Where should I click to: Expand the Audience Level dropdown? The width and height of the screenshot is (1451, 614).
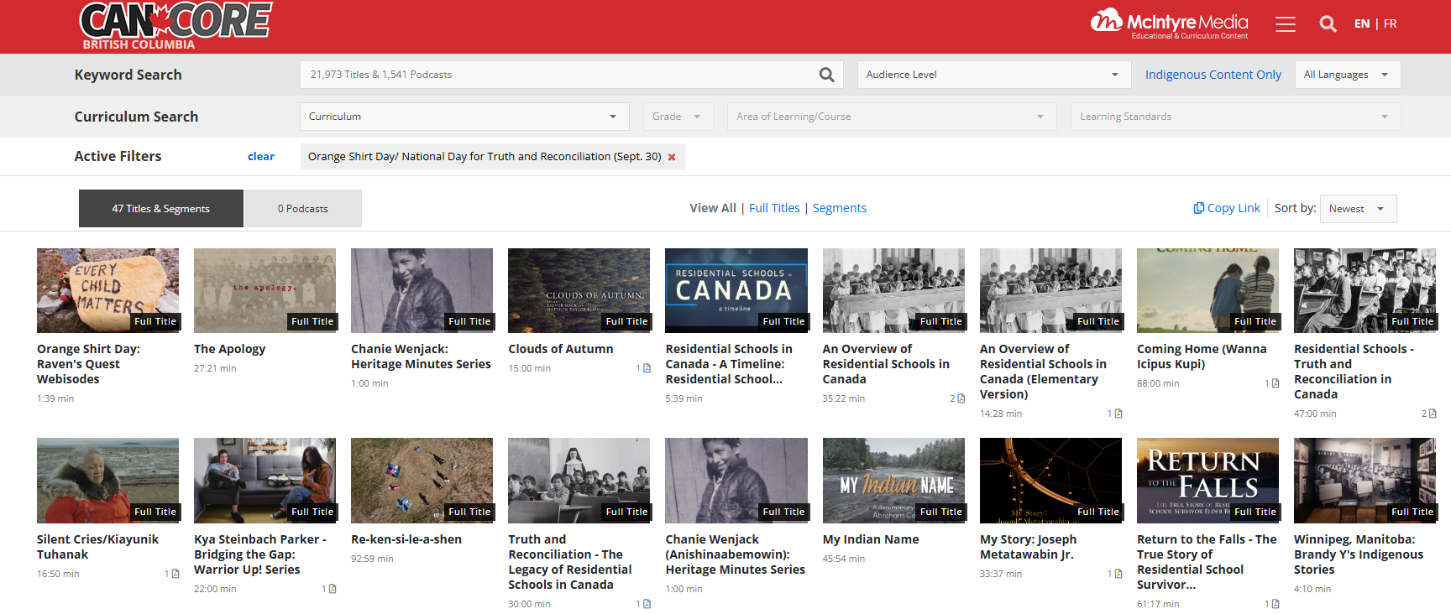(x=992, y=75)
